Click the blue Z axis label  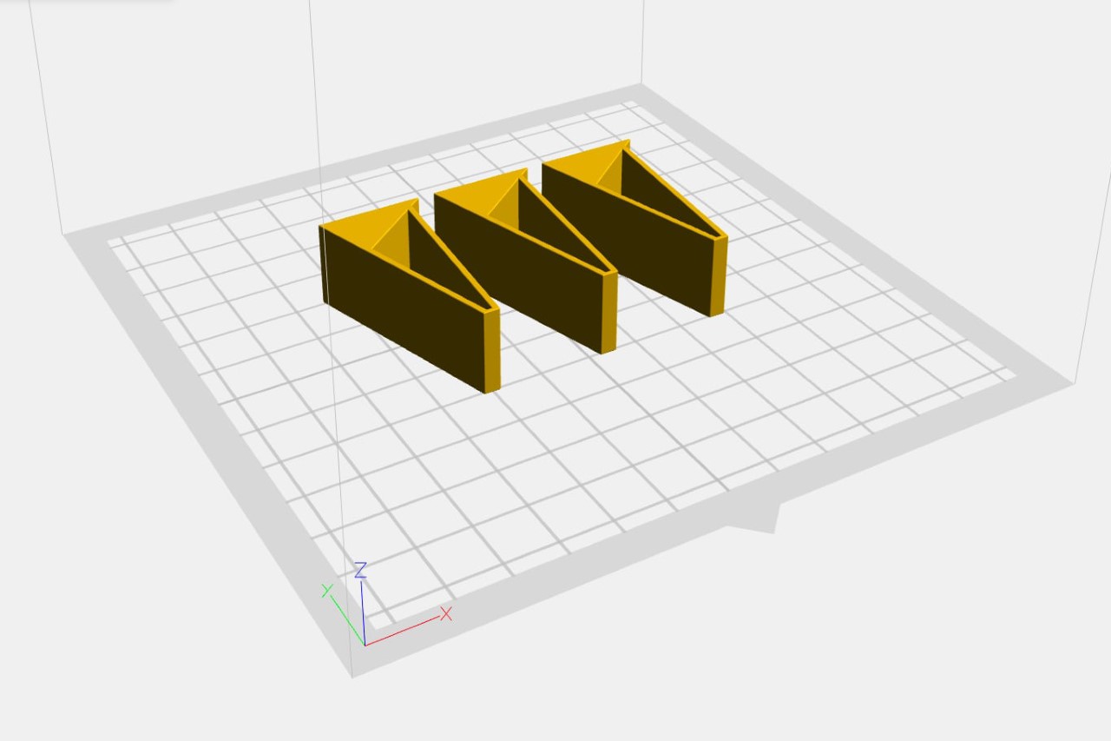pyautogui.click(x=360, y=570)
